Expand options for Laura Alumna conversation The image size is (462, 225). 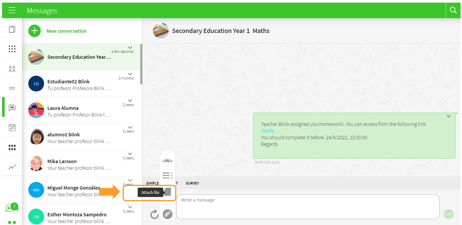click(130, 101)
